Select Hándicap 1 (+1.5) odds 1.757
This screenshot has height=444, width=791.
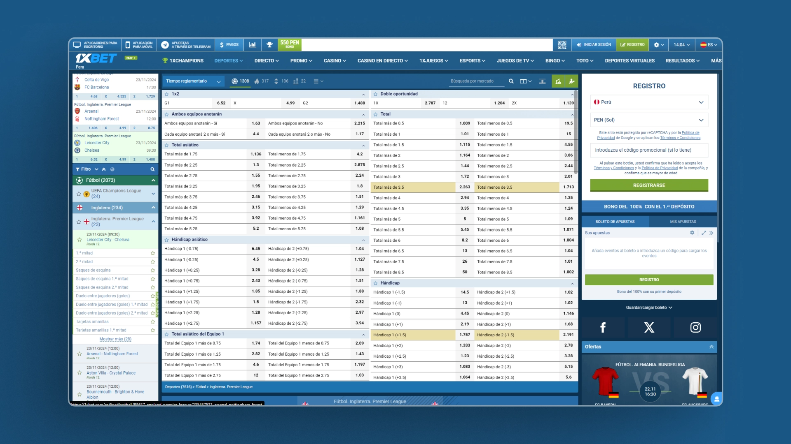pyautogui.click(x=464, y=335)
